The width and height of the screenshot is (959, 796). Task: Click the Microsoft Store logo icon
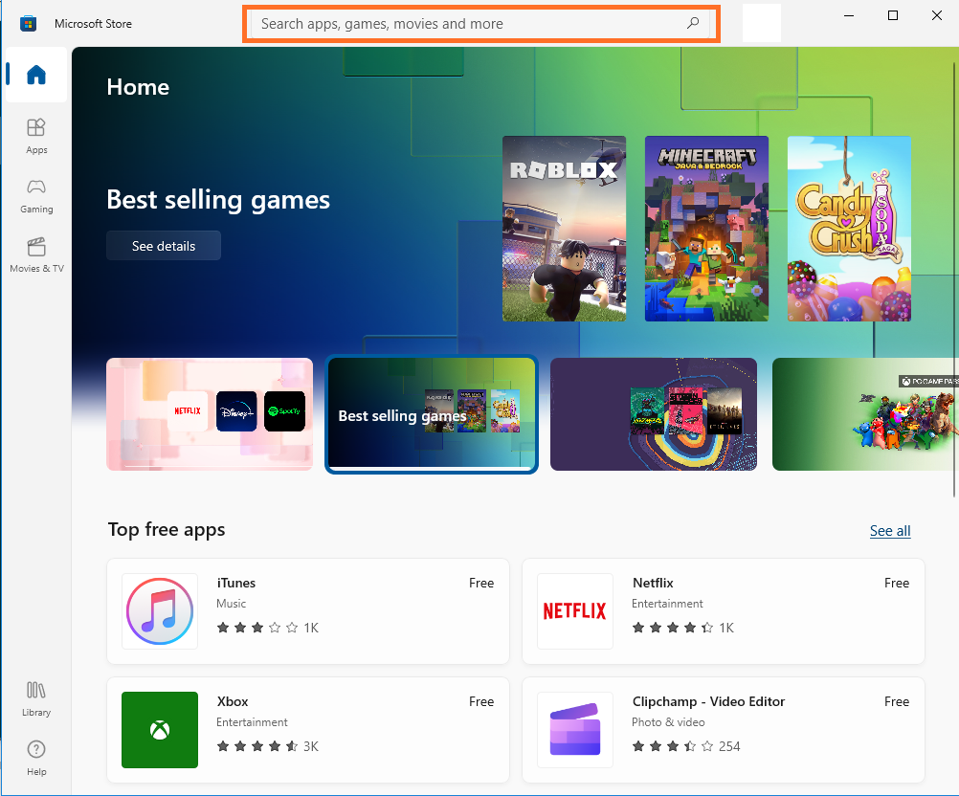[x=28, y=24]
